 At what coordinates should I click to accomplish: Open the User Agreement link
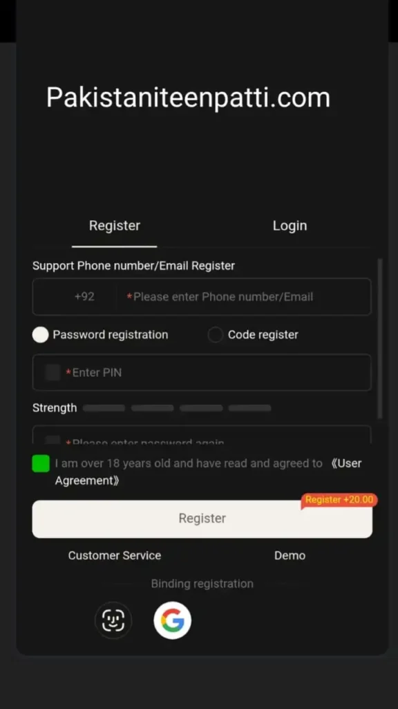[209, 472]
